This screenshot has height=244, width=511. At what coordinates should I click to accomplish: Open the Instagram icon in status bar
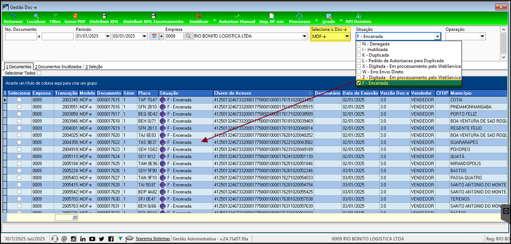point(74,239)
